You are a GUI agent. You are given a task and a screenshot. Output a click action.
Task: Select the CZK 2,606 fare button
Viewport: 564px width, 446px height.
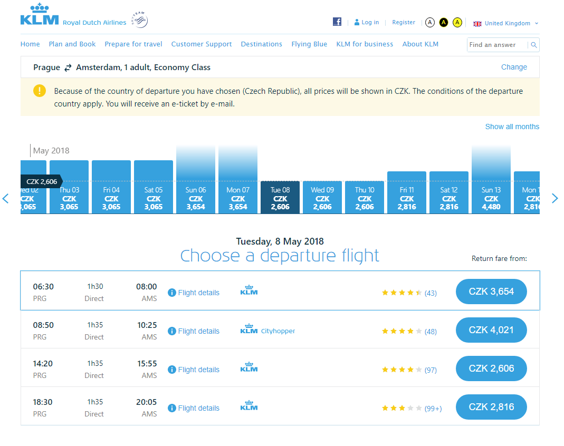[x=491, y=369]
